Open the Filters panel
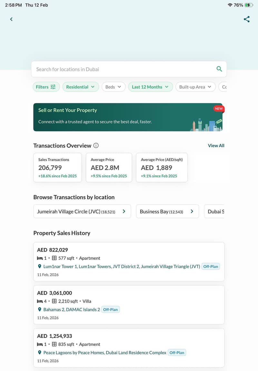 (x=46, y=87)
